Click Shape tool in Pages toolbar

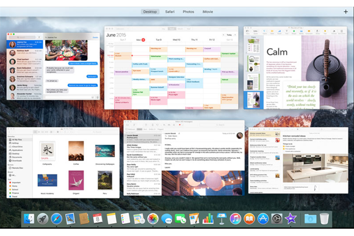294,32
